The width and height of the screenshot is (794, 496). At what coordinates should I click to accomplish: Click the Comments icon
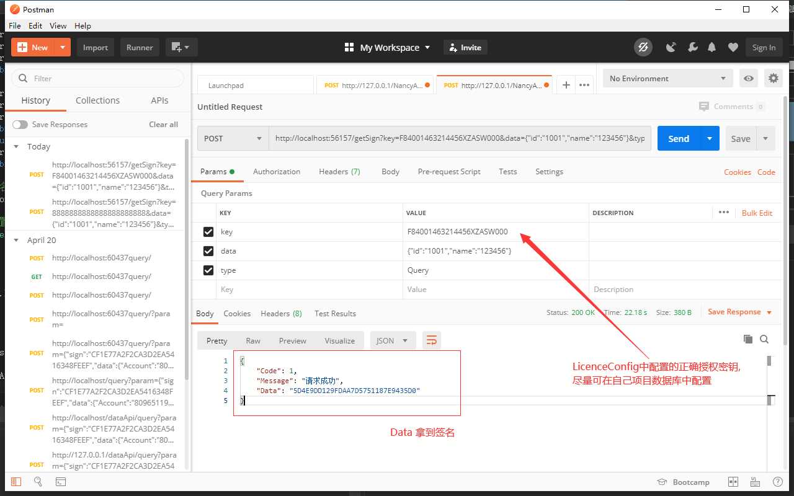703,107
